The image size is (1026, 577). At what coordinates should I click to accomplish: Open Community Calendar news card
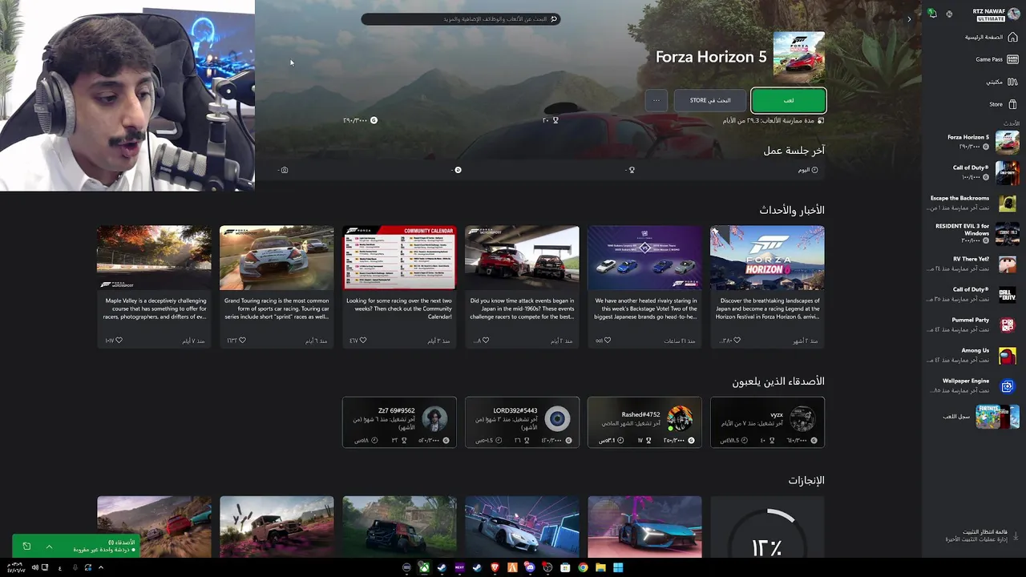coord(399,286)
